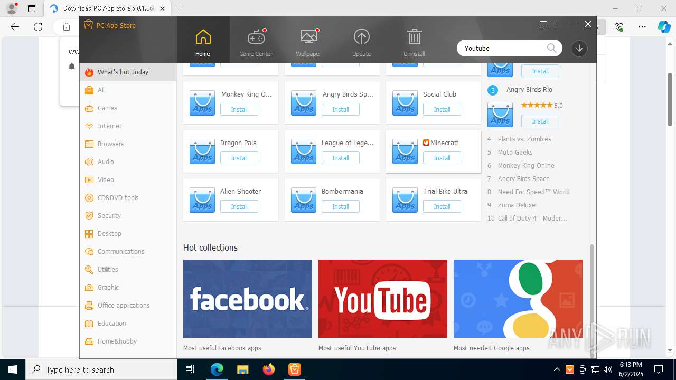
Task: Select the Internet category
Action: coord(128,126)
